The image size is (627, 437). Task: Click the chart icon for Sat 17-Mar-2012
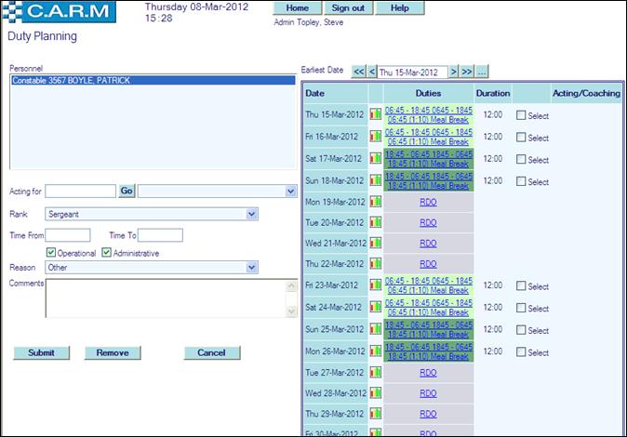pyautogui.click(x=376, y=159)
